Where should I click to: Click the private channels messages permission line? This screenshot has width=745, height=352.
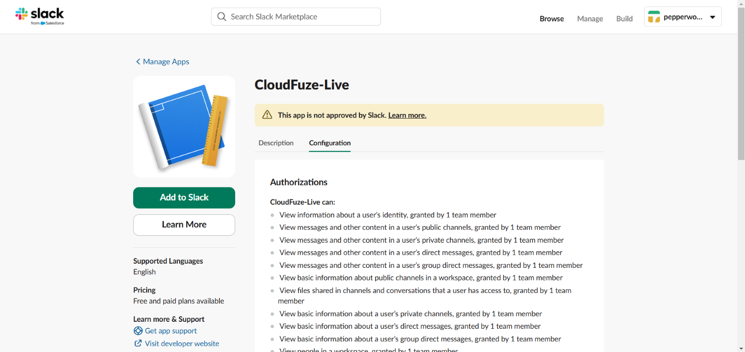pos(421,240)
